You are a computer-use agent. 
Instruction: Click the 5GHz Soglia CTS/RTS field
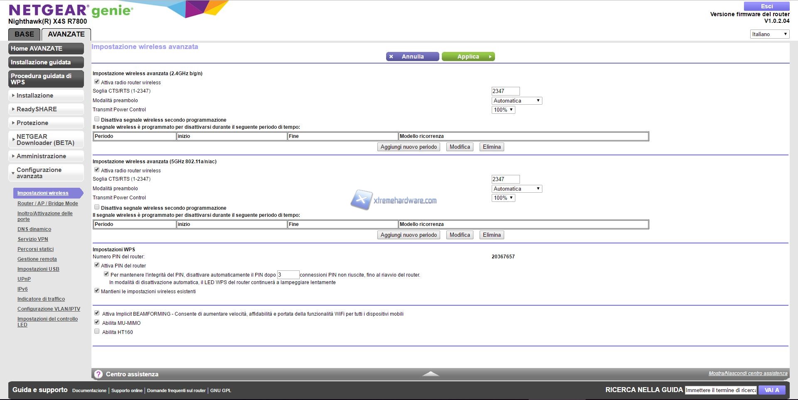505,179
